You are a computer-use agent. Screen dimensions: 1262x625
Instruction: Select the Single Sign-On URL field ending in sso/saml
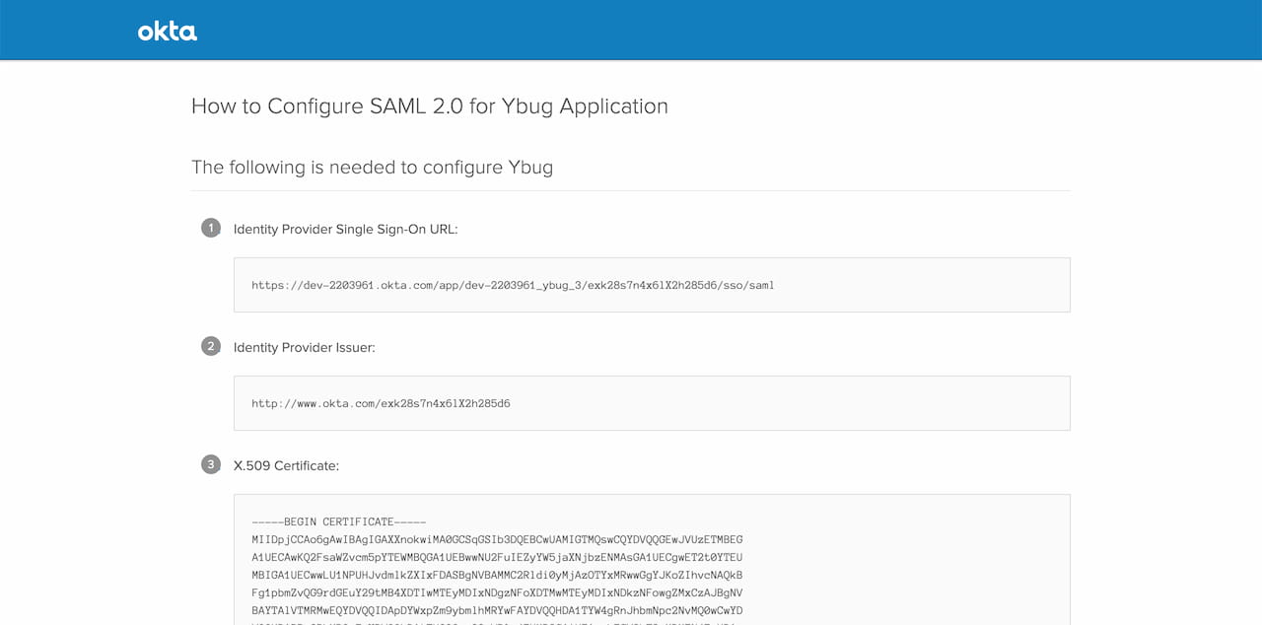652,285
